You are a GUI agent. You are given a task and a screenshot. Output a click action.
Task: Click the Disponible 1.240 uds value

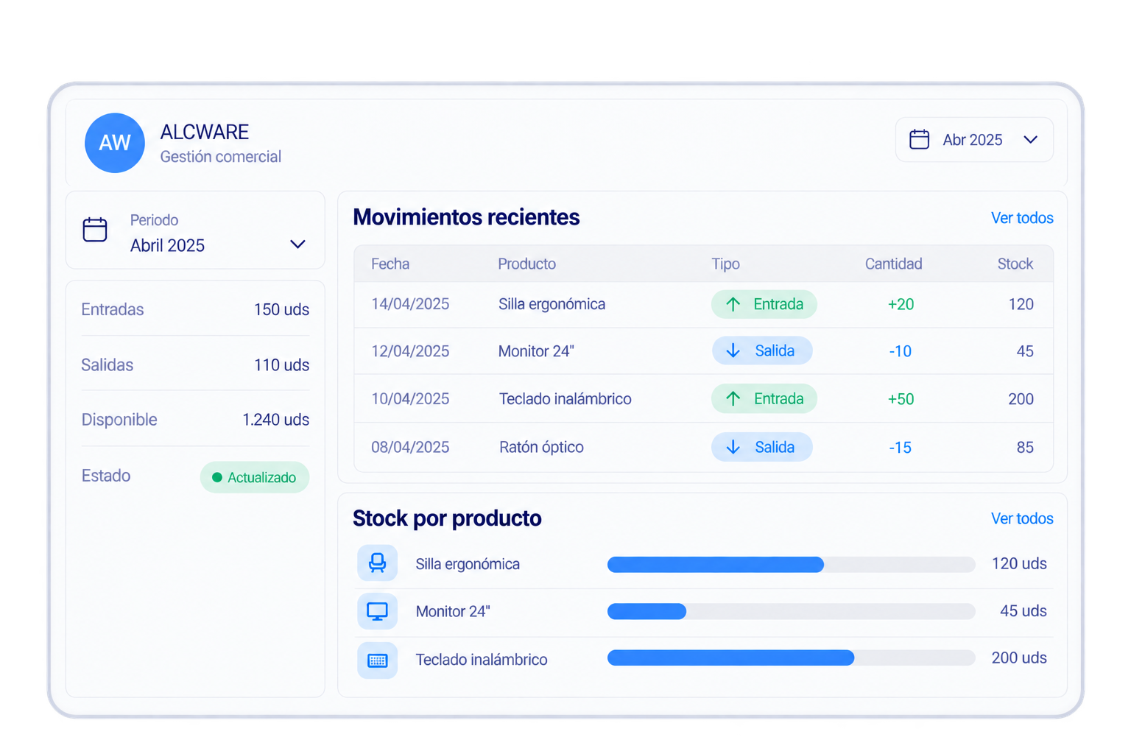(275, 420)
